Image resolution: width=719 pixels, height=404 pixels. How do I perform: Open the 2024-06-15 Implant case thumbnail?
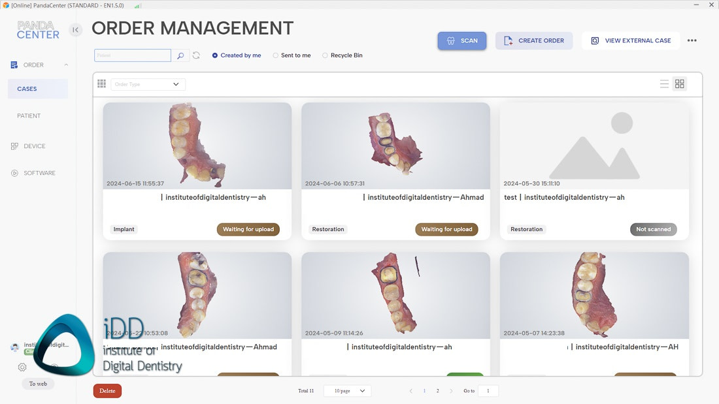point(197,146)
